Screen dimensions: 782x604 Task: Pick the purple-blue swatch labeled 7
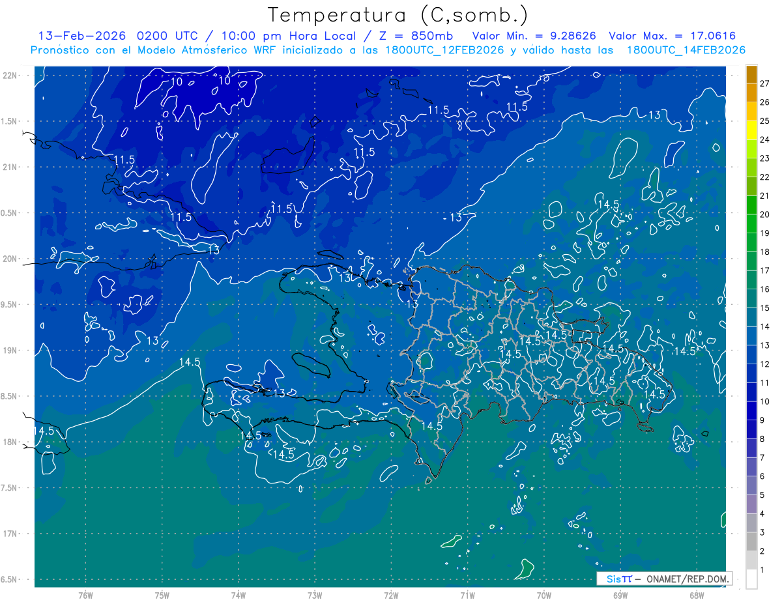coord(751,448)
